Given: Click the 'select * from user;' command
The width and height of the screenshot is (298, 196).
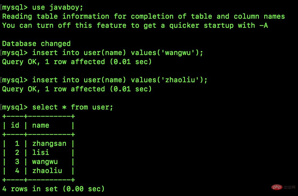Looking at the screenshot, I should [73, 107].
